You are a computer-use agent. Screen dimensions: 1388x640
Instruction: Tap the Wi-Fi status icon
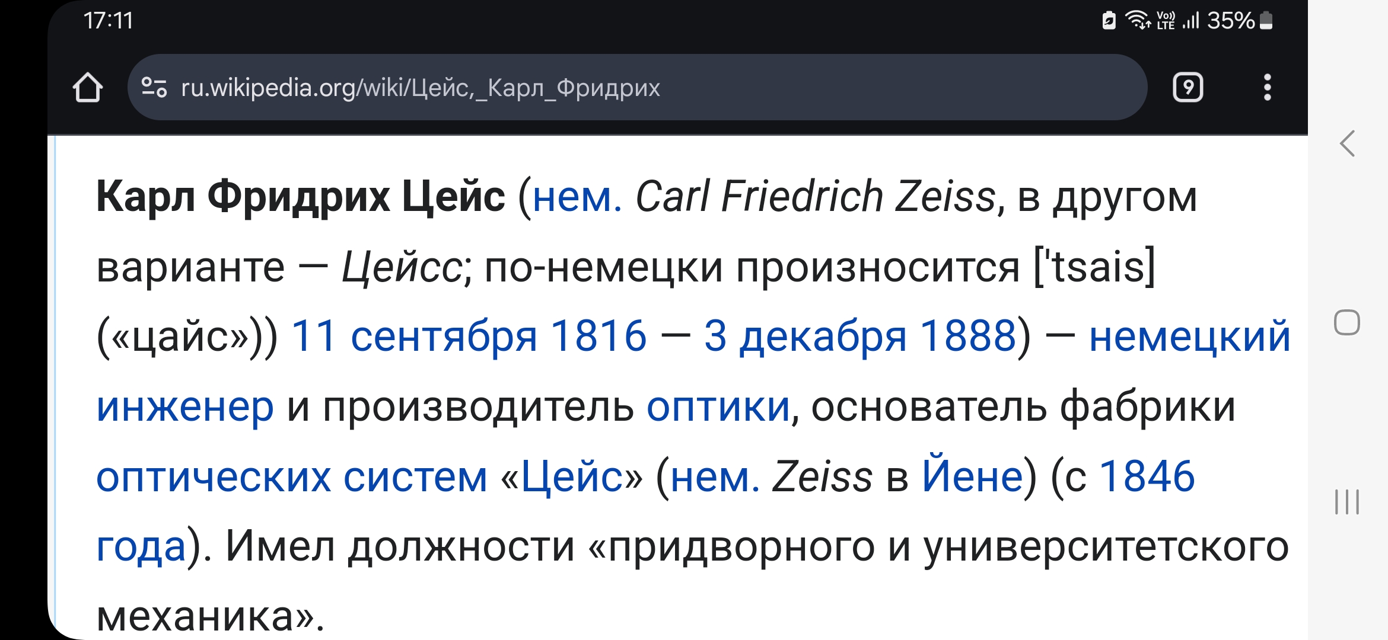pyautogui.click(x=1138, y=20)
